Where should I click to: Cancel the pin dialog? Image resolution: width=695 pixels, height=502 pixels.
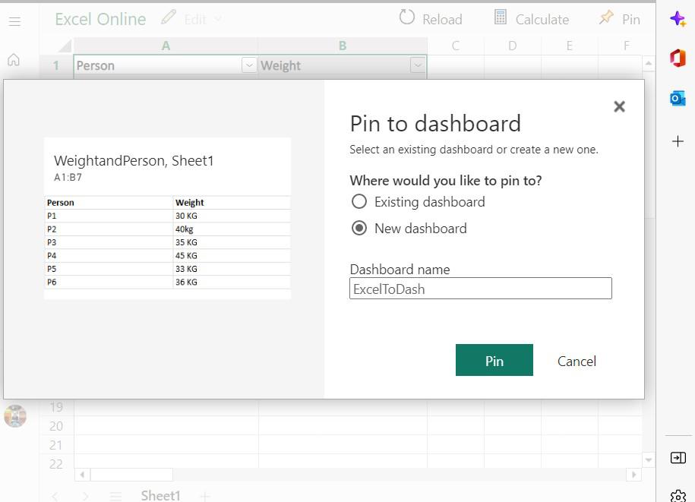pyautogui.click(x=577, y=361)
